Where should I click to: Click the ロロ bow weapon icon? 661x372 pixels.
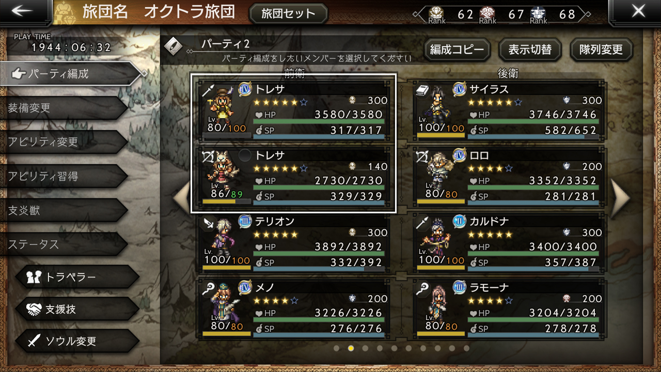(x=422, y=157)
